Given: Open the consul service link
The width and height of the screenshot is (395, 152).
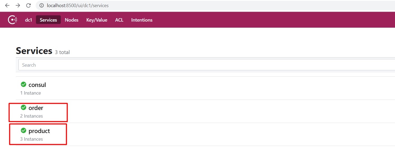Looking at the screenshot, I should (x=37, y=85).
